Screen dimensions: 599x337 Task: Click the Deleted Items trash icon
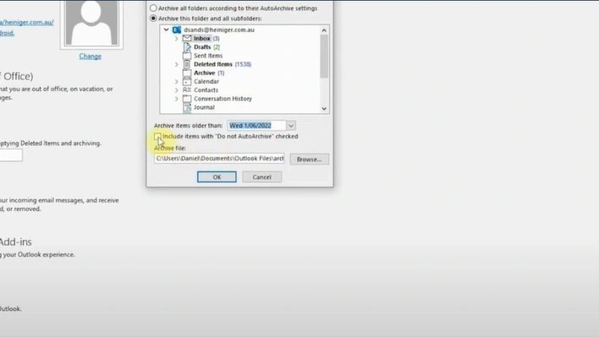point(187,64)
